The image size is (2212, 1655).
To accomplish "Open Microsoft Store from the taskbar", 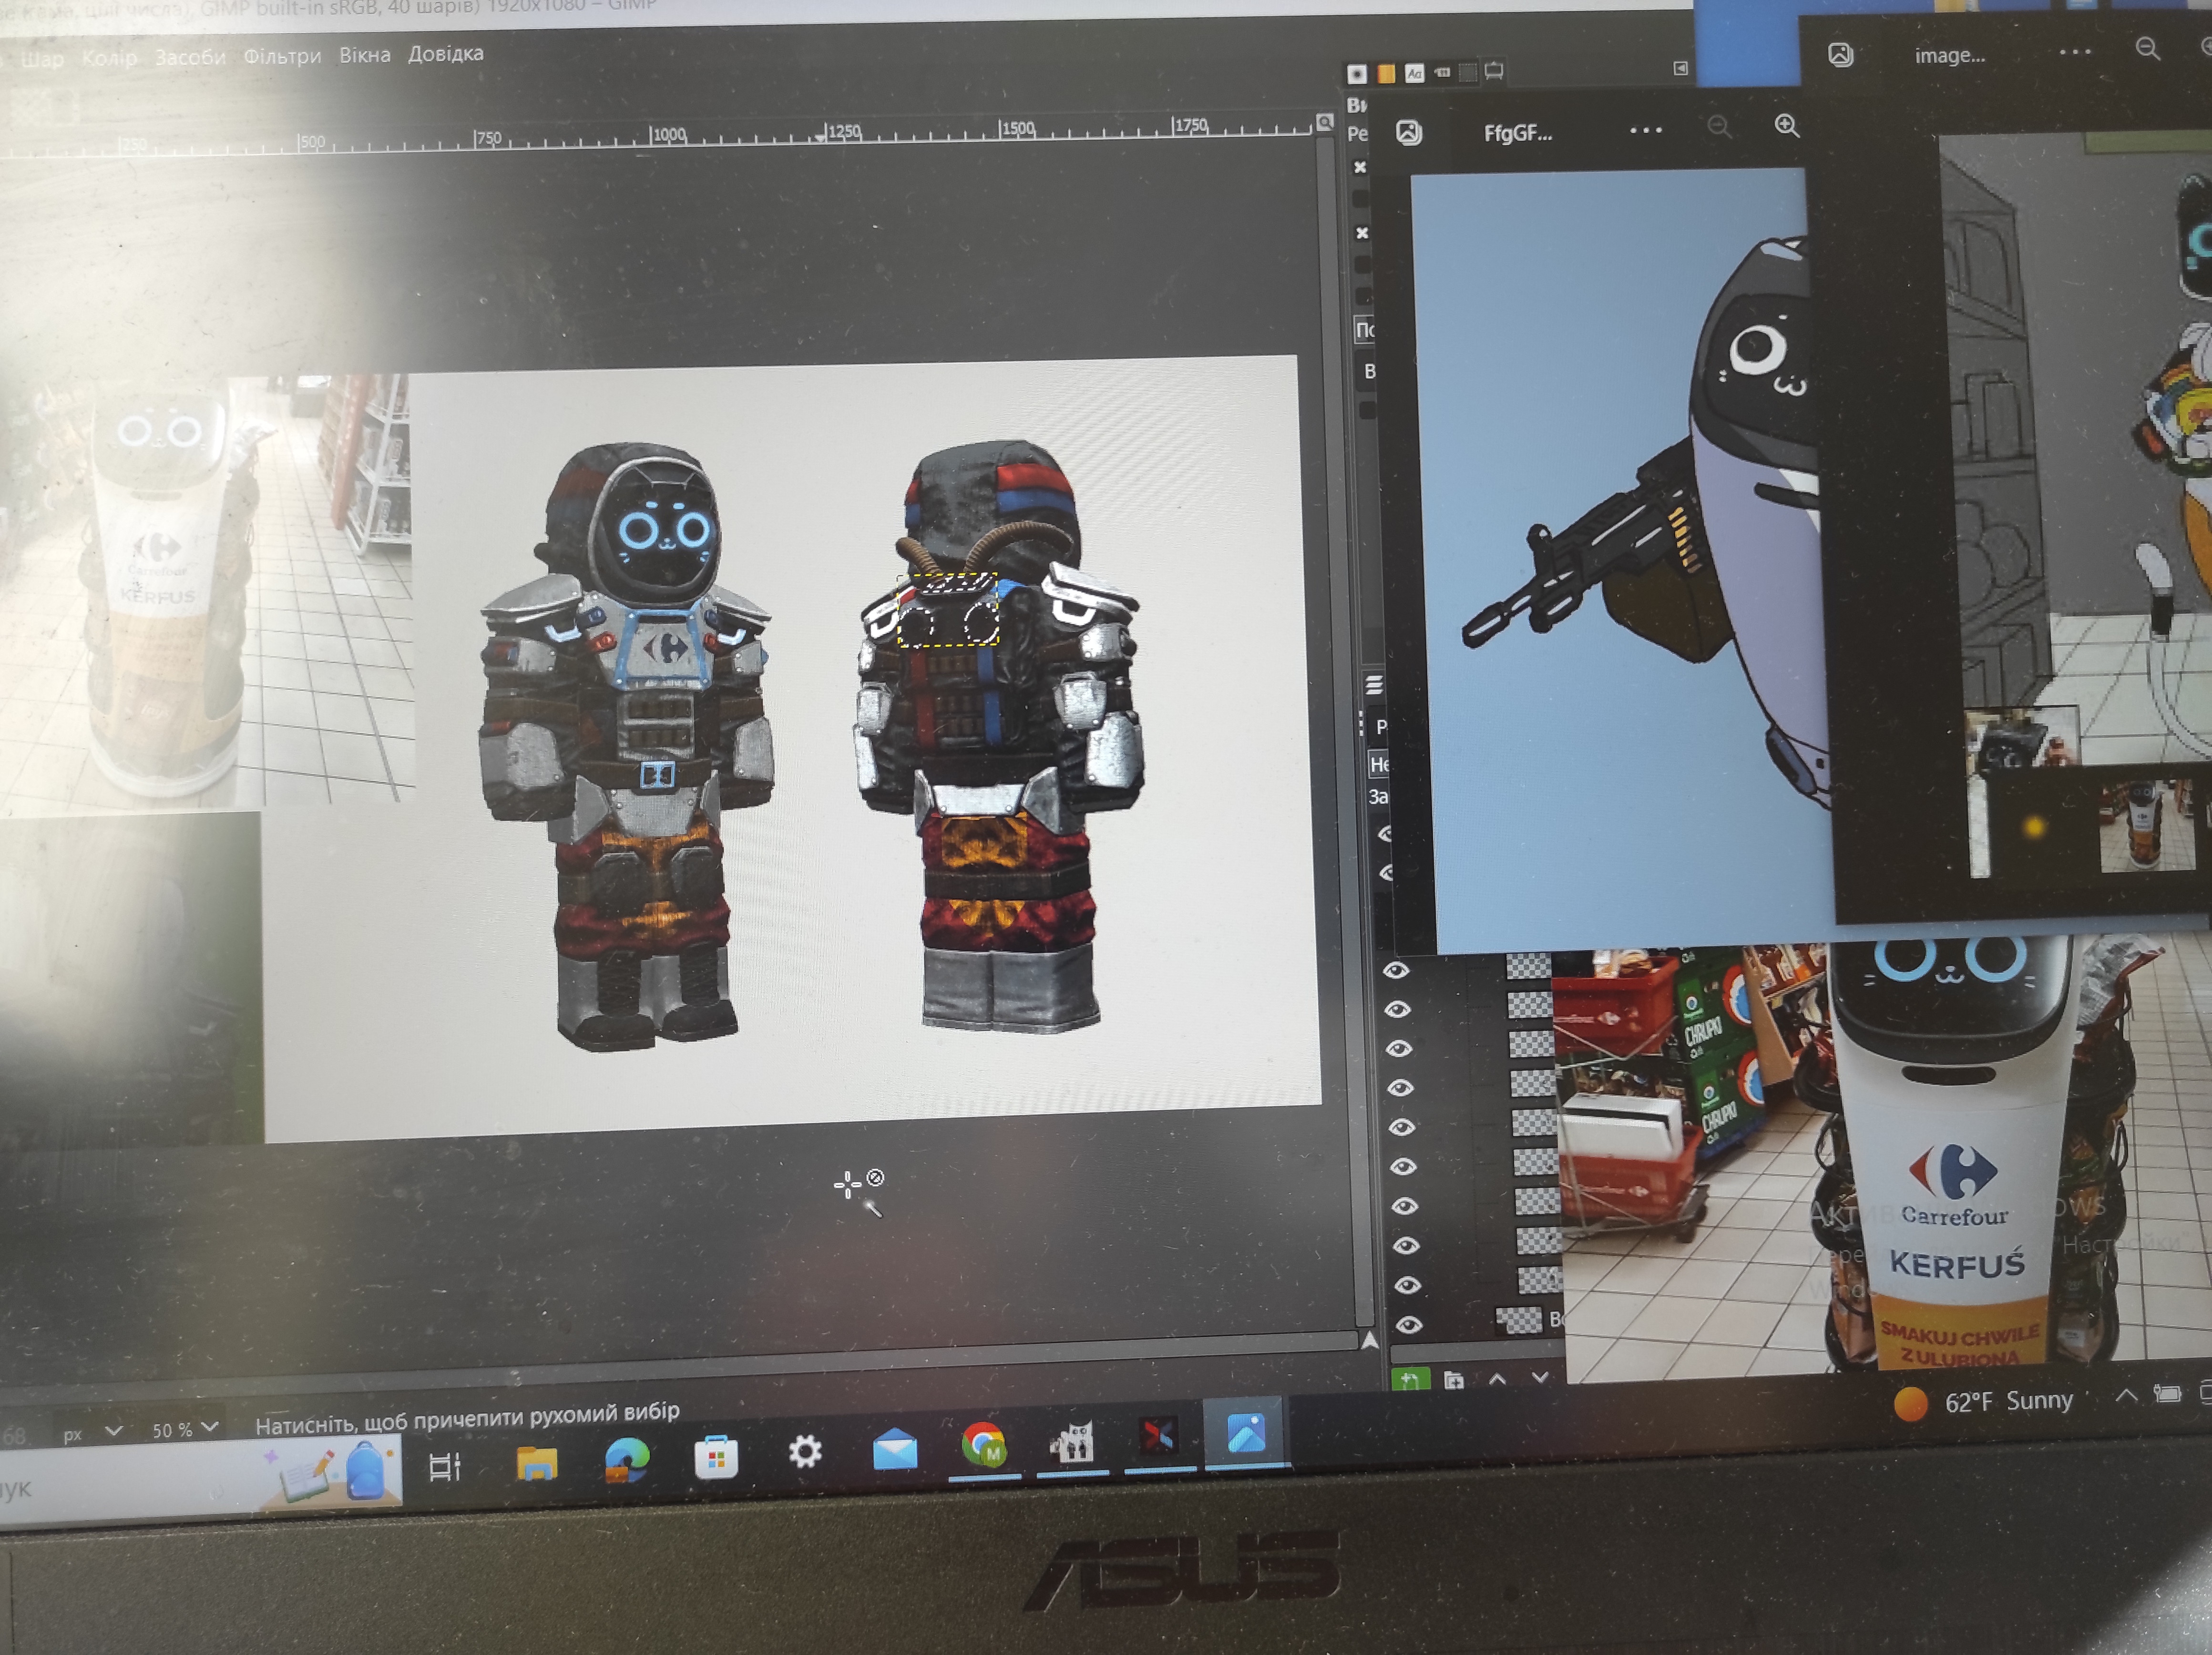I will [x=716, y=1457].
